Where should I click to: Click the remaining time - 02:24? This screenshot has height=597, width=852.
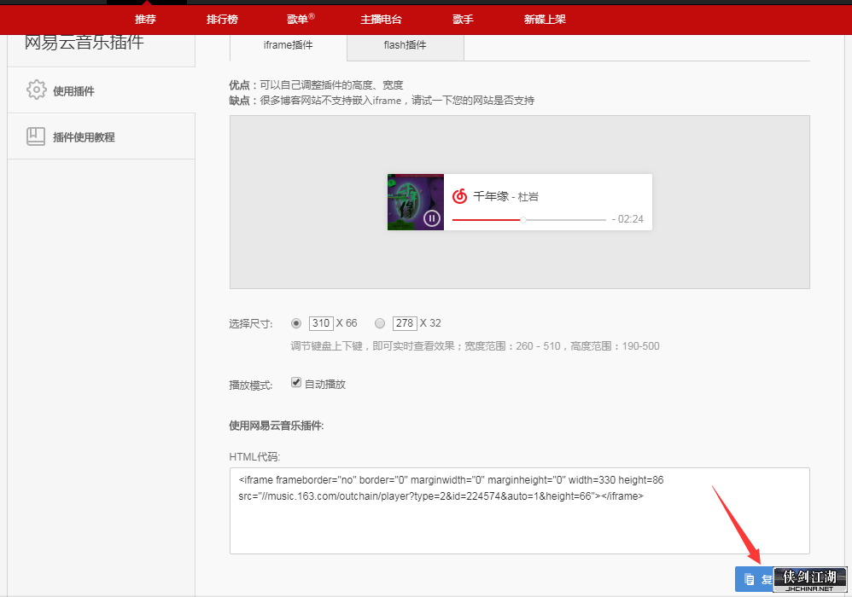(x=627, y=219)
